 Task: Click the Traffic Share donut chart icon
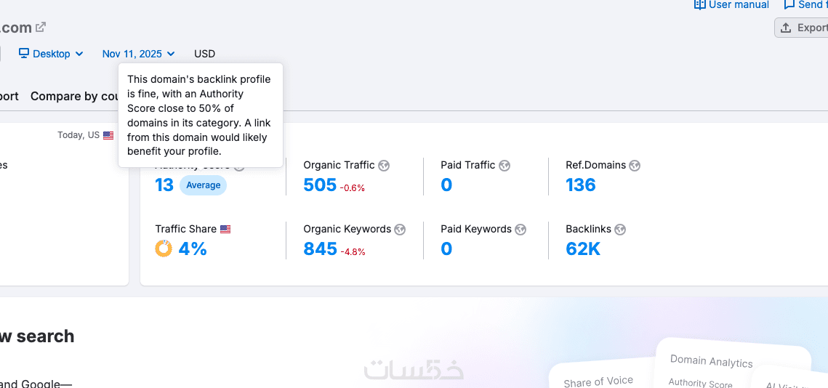pyautogui.click(x=164, y=248)
